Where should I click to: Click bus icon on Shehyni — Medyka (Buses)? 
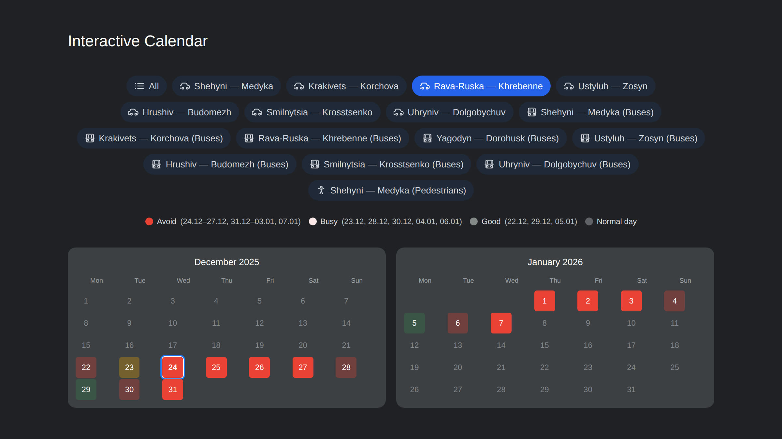click(532, 112)
